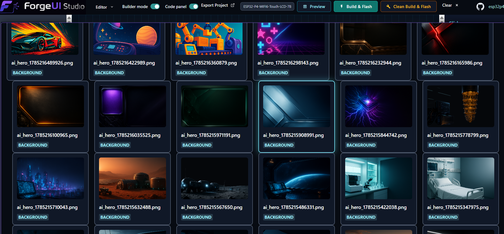Select the moon rover thumbnail ai_hero_1785215567650
Image resolution: width=504 pixels, height=234 pixels.
click(x=214, y=178)
